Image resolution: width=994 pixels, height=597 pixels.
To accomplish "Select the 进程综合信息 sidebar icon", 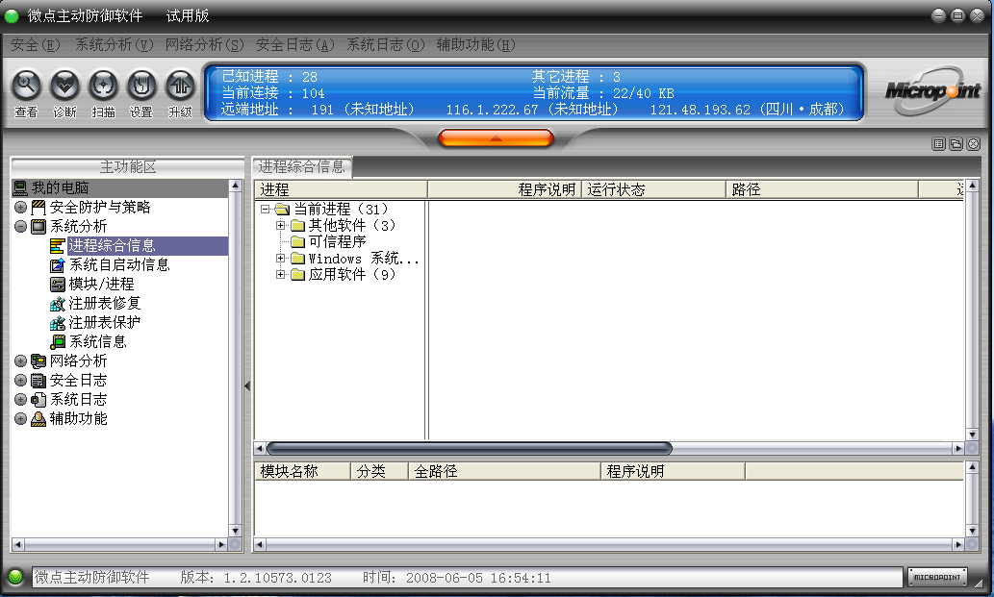I will pyautogui.click(x=57, y=246).
